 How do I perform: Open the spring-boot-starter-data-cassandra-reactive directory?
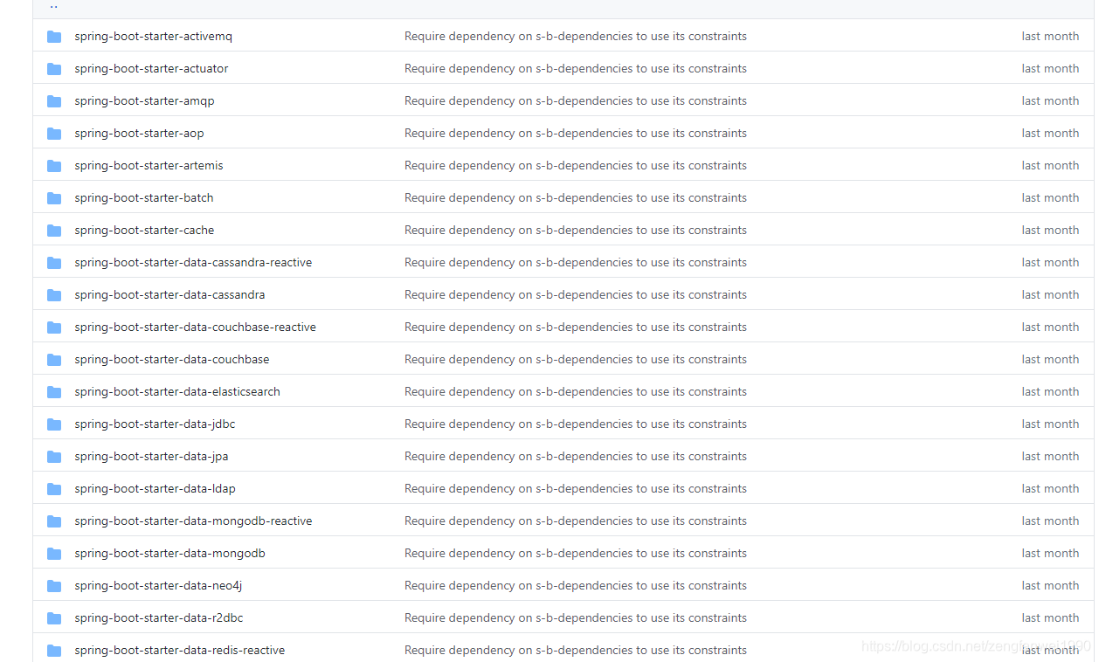tap(193, 263)
